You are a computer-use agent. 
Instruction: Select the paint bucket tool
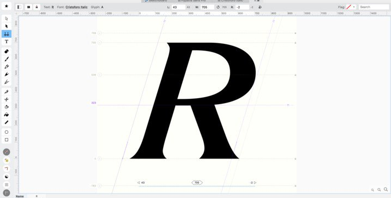point(7,115)
